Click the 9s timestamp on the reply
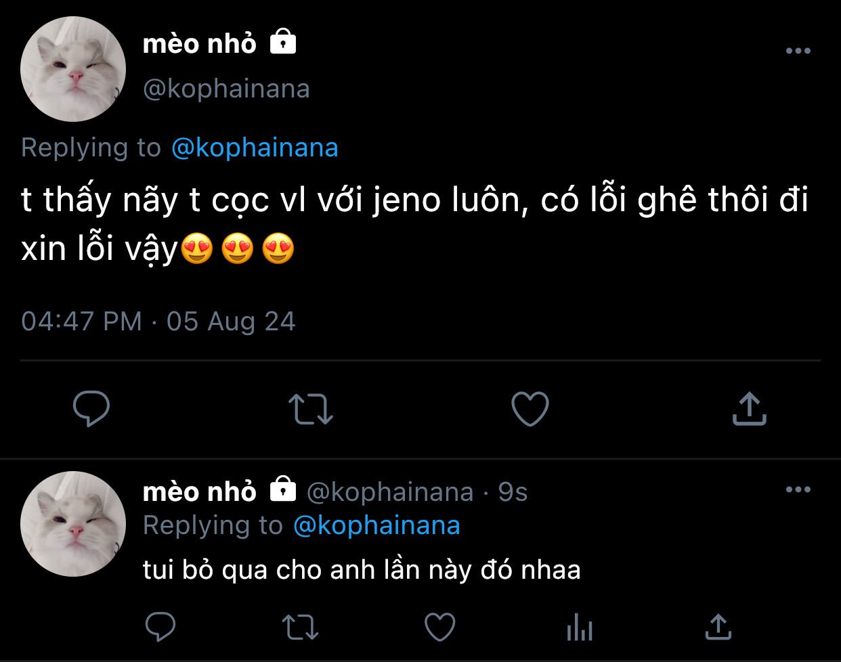The width and height of the screenshot is (841, 662). click(513, 492)
